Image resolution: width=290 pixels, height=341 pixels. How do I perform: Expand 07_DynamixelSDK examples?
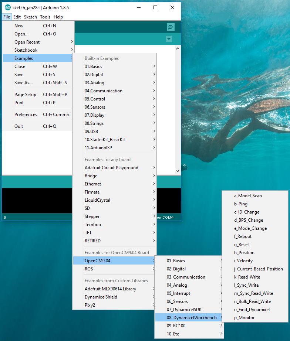(x=184, y=310)
